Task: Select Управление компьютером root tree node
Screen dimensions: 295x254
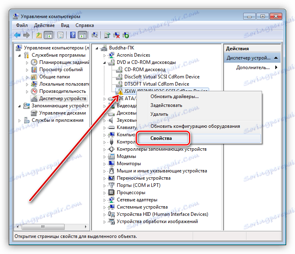Action: point(57,48)
